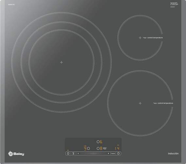Select the rear zone circle showing 6
Viewport: 186px width, 164px height.
coord(98,142)
